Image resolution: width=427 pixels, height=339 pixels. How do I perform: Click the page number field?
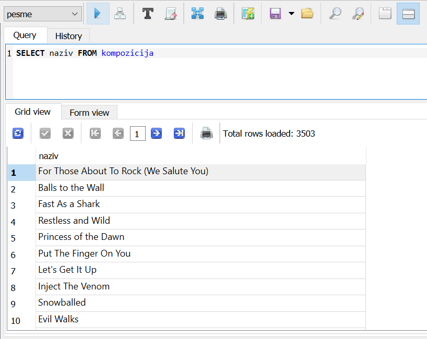point(137,134)
